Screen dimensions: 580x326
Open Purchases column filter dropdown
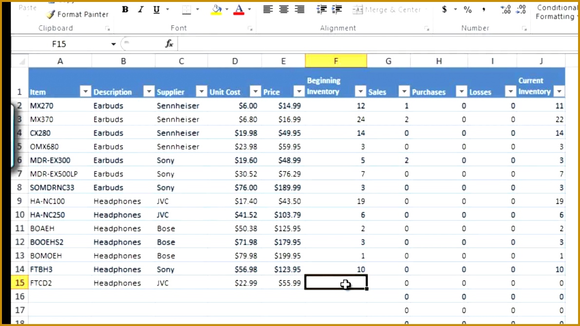click(461, 91)
